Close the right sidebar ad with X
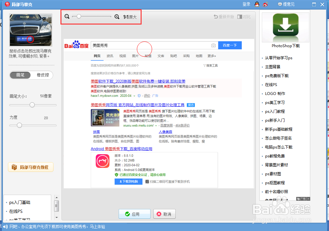Image resolution: width=329 pixels, height=231 pixels. pos(308,199)
